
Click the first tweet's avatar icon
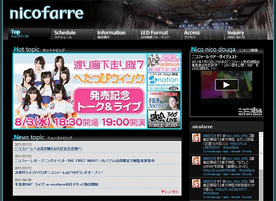click(196, 138)
